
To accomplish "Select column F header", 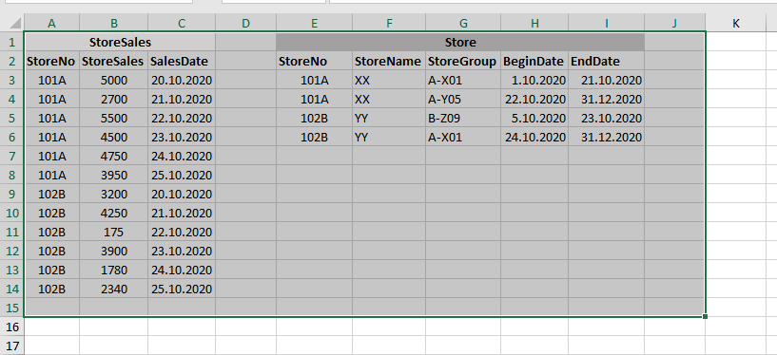I will click(x=389, y=23).
